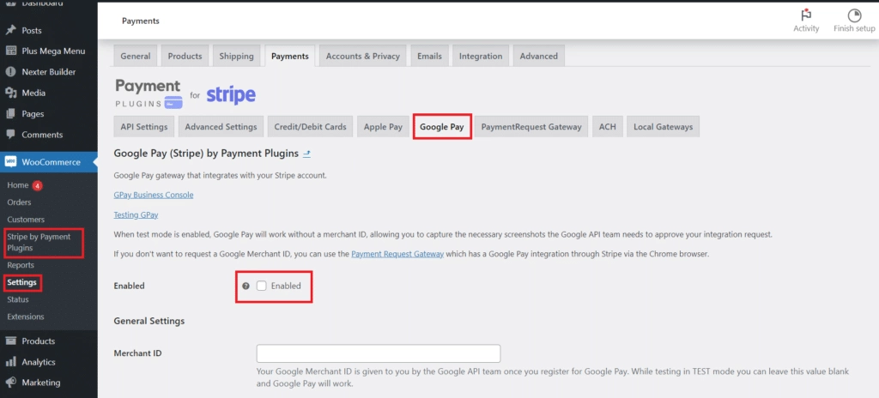Click the Stripe logo
Image resolution: width=879 pixels, height=398 pixels.
pyautogui.click(x=231, y=95)
